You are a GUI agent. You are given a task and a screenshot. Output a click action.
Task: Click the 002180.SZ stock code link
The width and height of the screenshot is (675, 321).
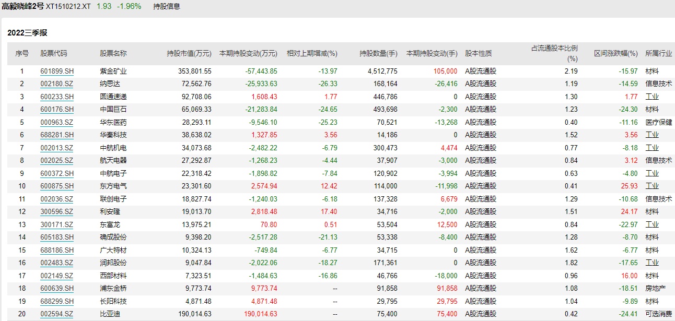pyautogui.click(x=57, y=84)
